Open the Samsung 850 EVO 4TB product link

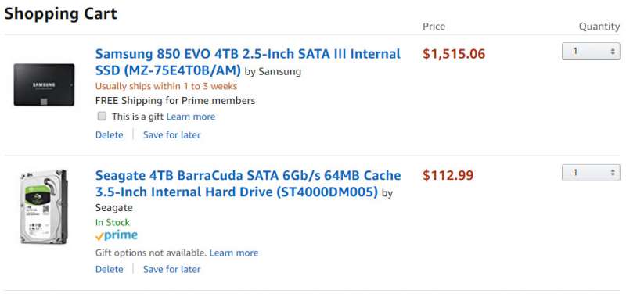248,62
